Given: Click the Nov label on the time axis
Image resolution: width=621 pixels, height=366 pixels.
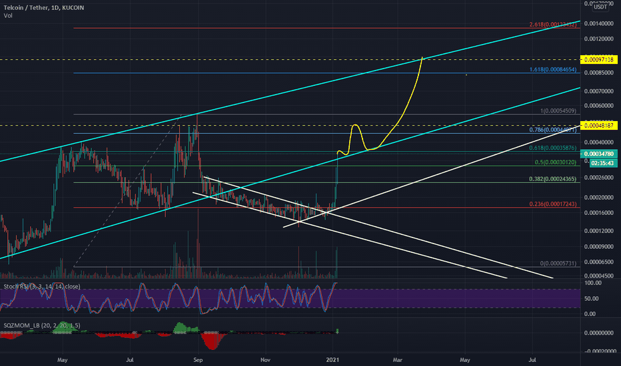Looking at the screenshot, I should click(266, 360).
